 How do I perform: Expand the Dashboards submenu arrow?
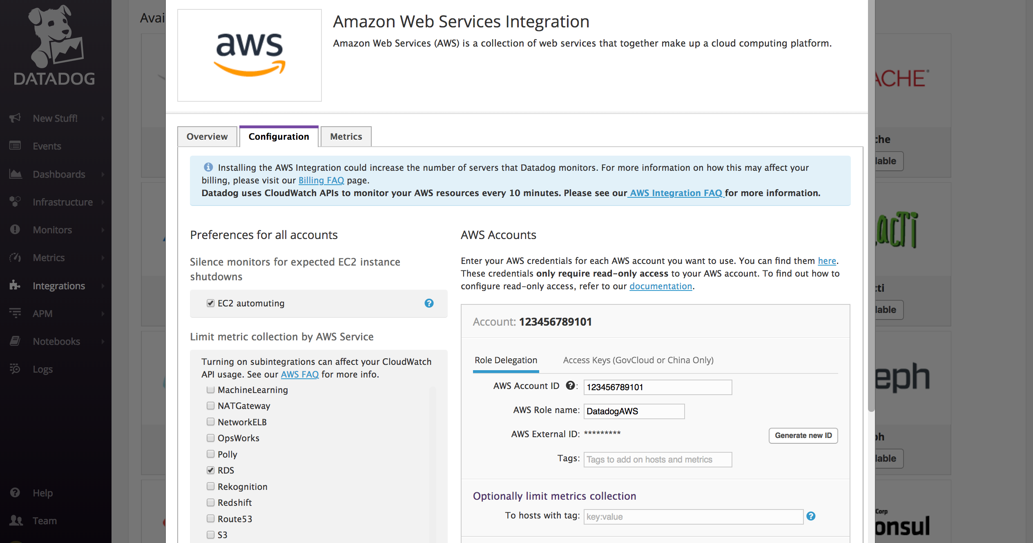pyautogui.click(x=103, y=174)
